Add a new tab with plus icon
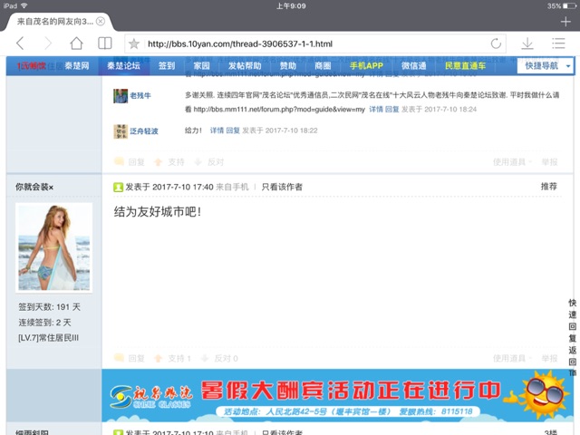The height and width of the screenshot is (435, 580). tap(565, 22)
